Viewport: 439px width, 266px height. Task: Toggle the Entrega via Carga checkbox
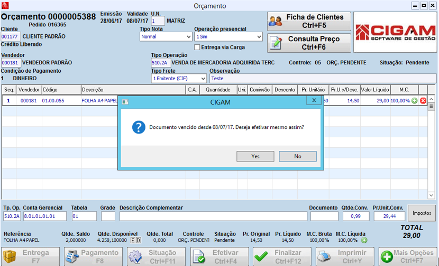[x=197, y=47]
